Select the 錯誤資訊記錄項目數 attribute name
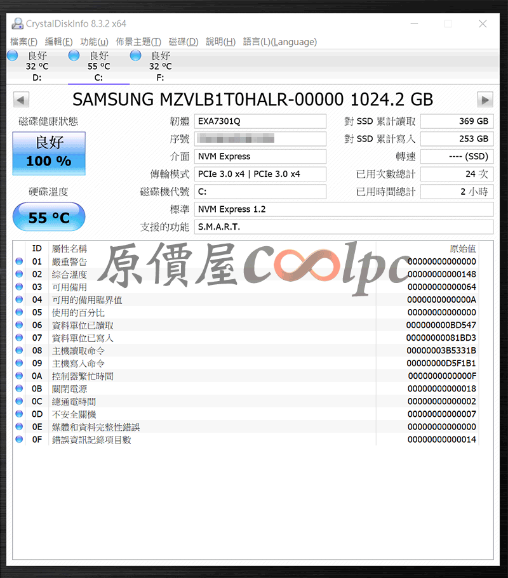This screenshot has width=508, height=578. pyautogui.click(x=91, y=440)
